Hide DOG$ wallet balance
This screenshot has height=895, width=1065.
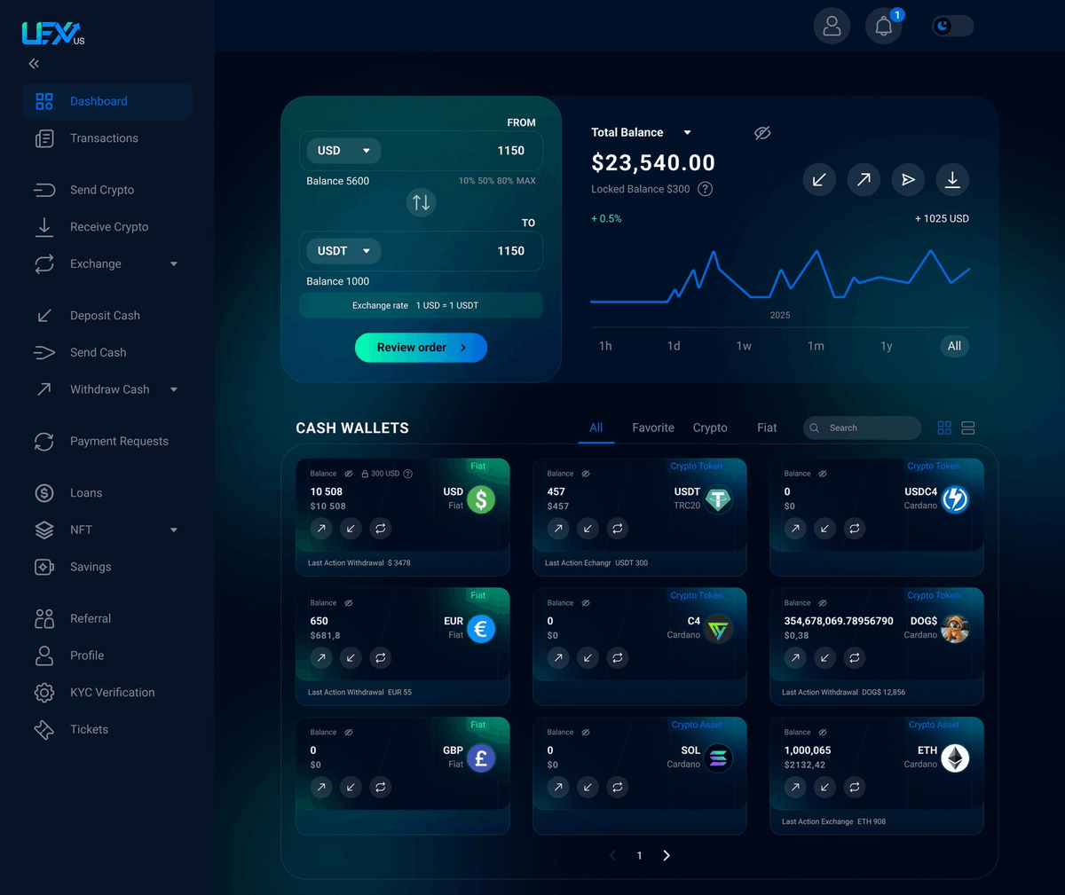tap(823, 603)
